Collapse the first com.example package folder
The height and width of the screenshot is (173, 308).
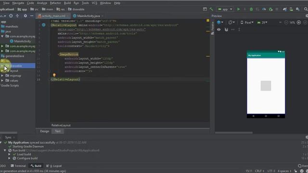[2, 37]
